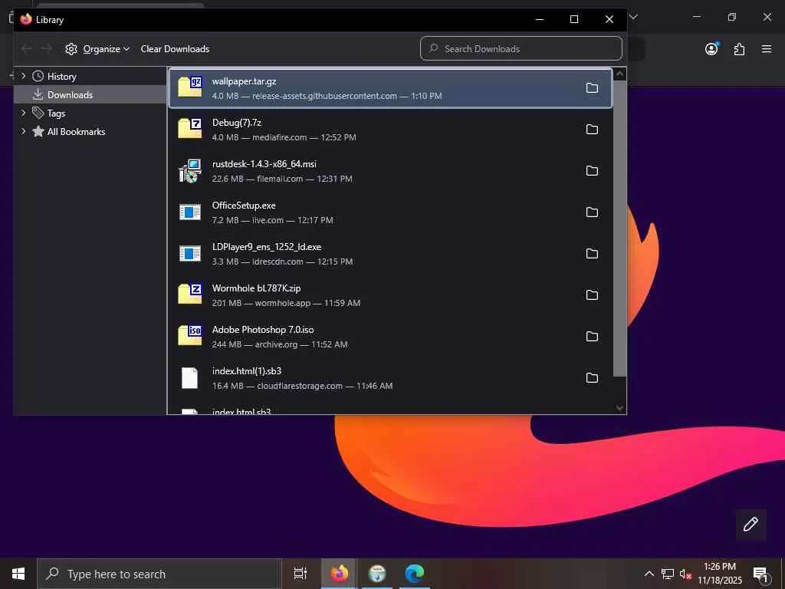Click the blank file icon of index.html(1).sb3

point(190,377)
